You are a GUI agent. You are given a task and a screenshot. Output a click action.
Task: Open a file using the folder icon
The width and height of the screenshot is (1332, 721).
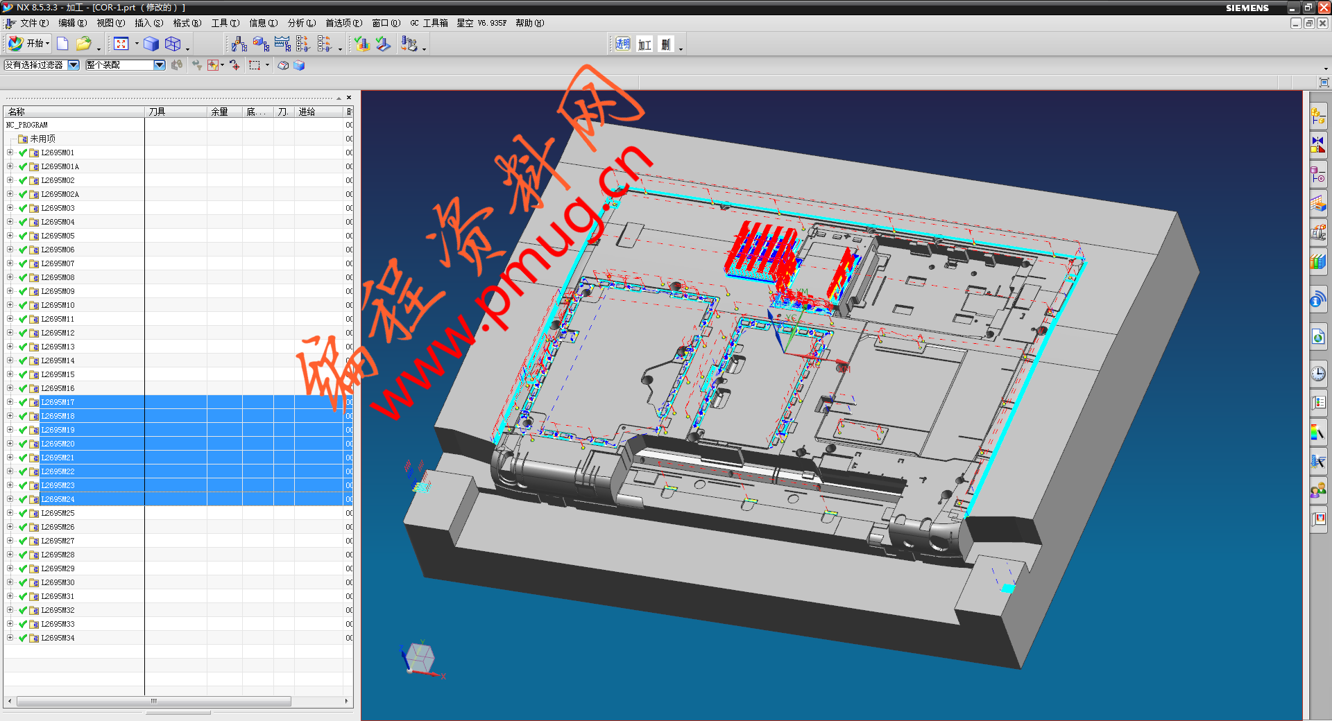point(83,44)
